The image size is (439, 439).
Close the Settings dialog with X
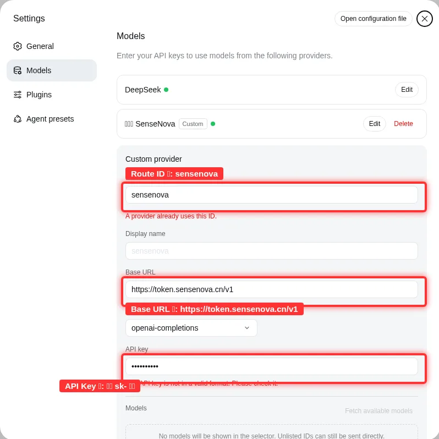pyautogui.click(x=425, y=19)
